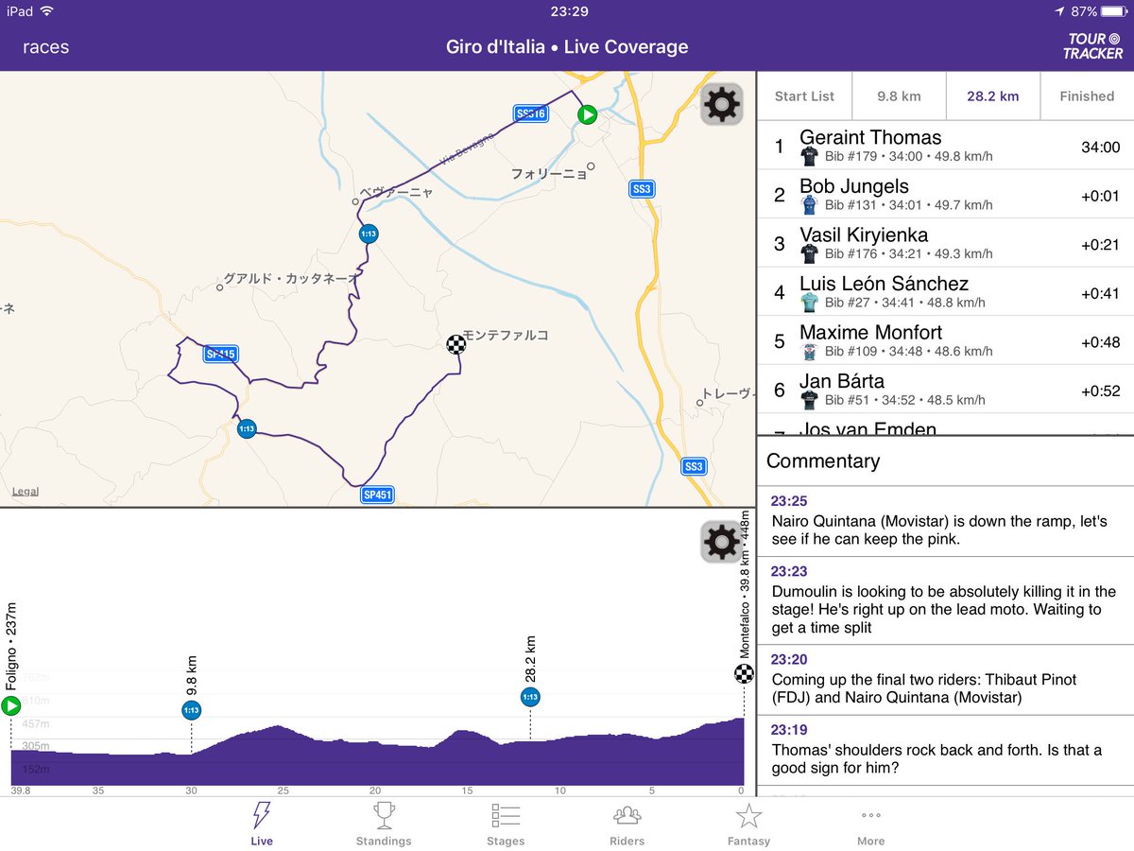Viewport: 1134px width, 851px height.
Task: Open the elevation profile settings gear
Action: click(722, 542)
